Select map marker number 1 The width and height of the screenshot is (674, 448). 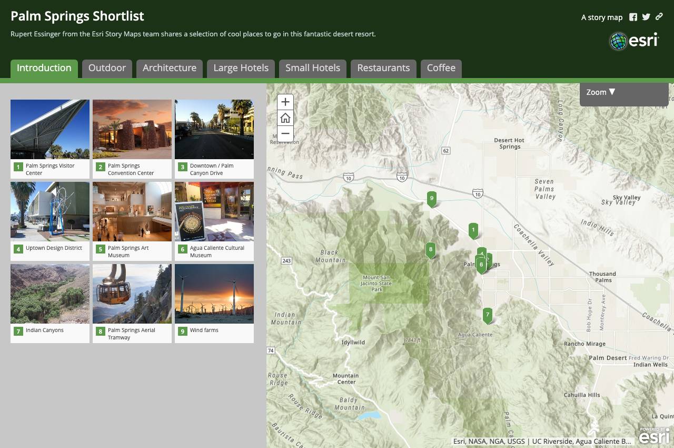[x=473, y=230]
